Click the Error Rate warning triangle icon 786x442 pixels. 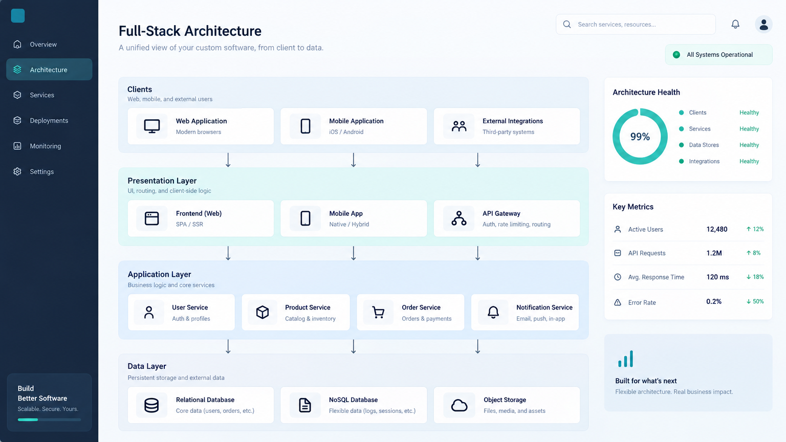[x=618, y=302]
